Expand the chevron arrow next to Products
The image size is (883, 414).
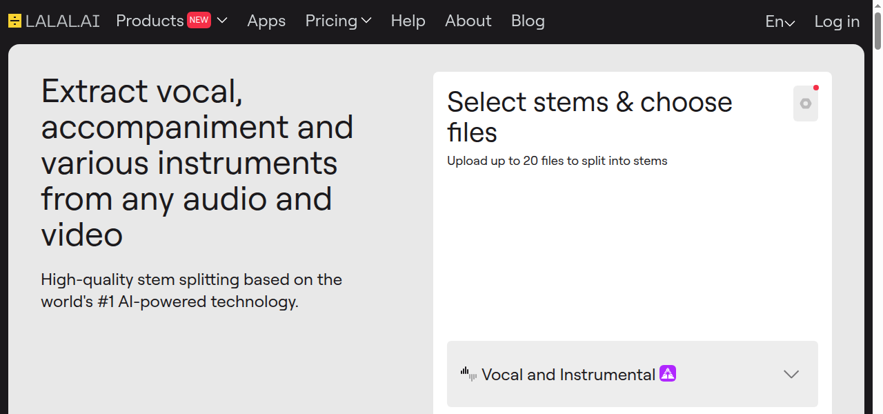pyautogui.click(x=222, y=21)
